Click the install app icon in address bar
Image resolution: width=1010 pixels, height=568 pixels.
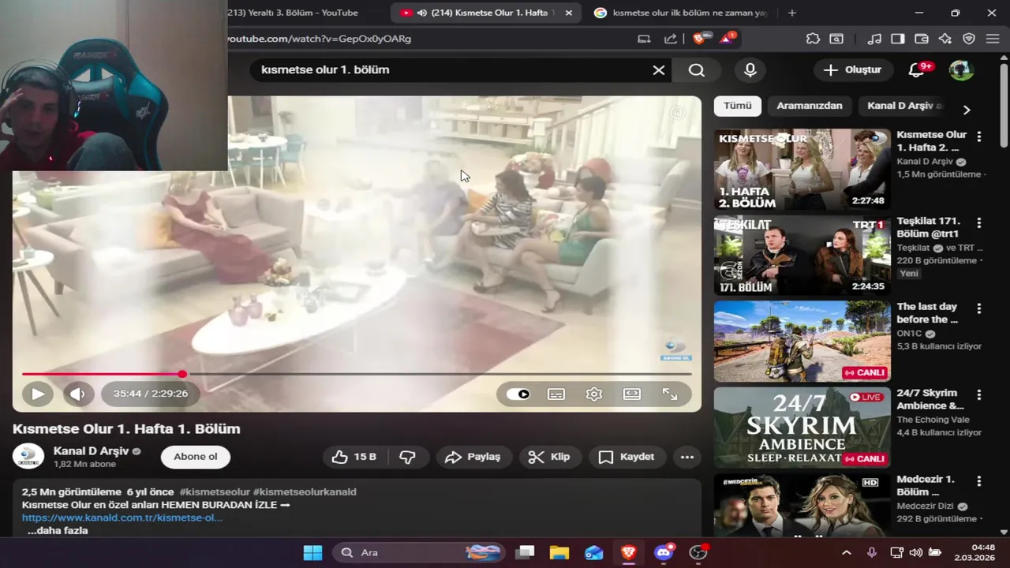[645, 39]
